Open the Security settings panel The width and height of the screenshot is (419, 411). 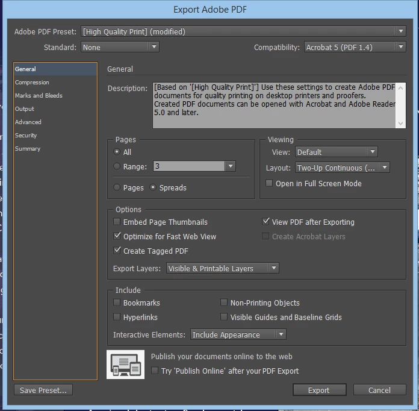point(55,136)
